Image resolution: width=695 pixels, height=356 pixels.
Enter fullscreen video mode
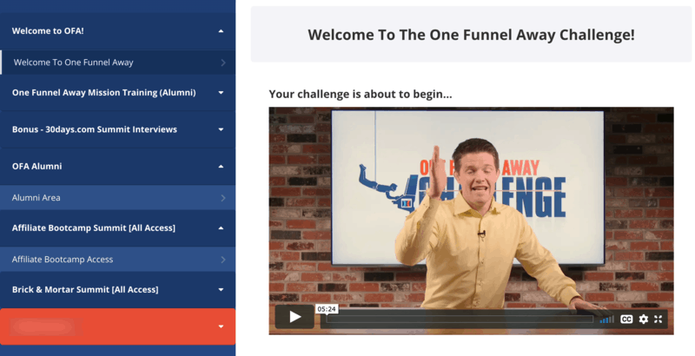[x=659, y=319]
